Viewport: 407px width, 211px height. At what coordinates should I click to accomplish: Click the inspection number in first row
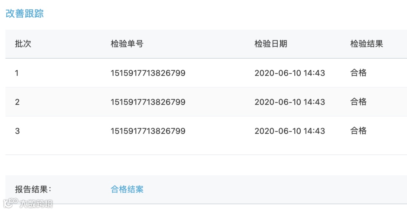point(148,73)
